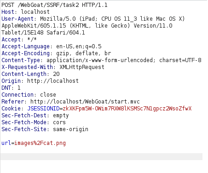
Task: Click the application/x-www-form-urlencoded value
Action: [99, 60]
